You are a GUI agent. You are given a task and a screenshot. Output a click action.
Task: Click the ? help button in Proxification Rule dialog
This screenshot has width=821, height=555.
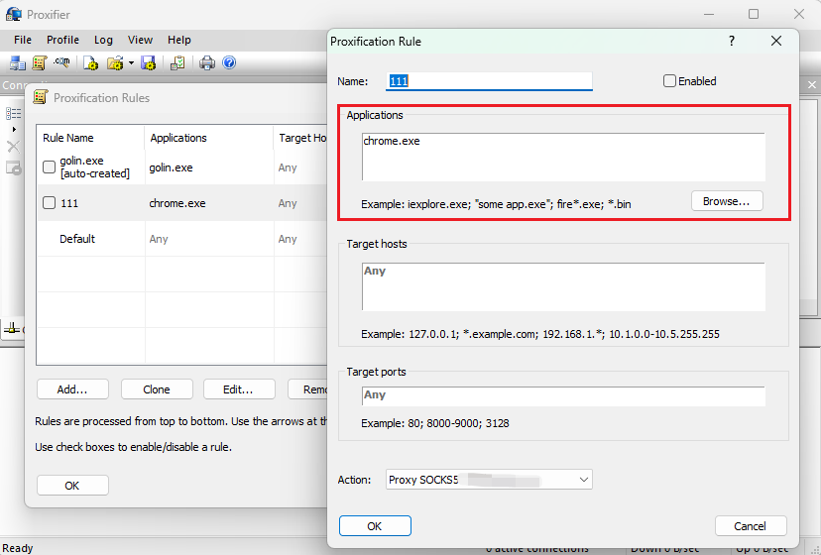[732, 41]
